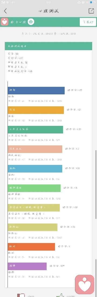Viewport: 97px width, 297px height.
Task: Select the orange-yellow 焦虑 result bar
Action: point(36,110)
